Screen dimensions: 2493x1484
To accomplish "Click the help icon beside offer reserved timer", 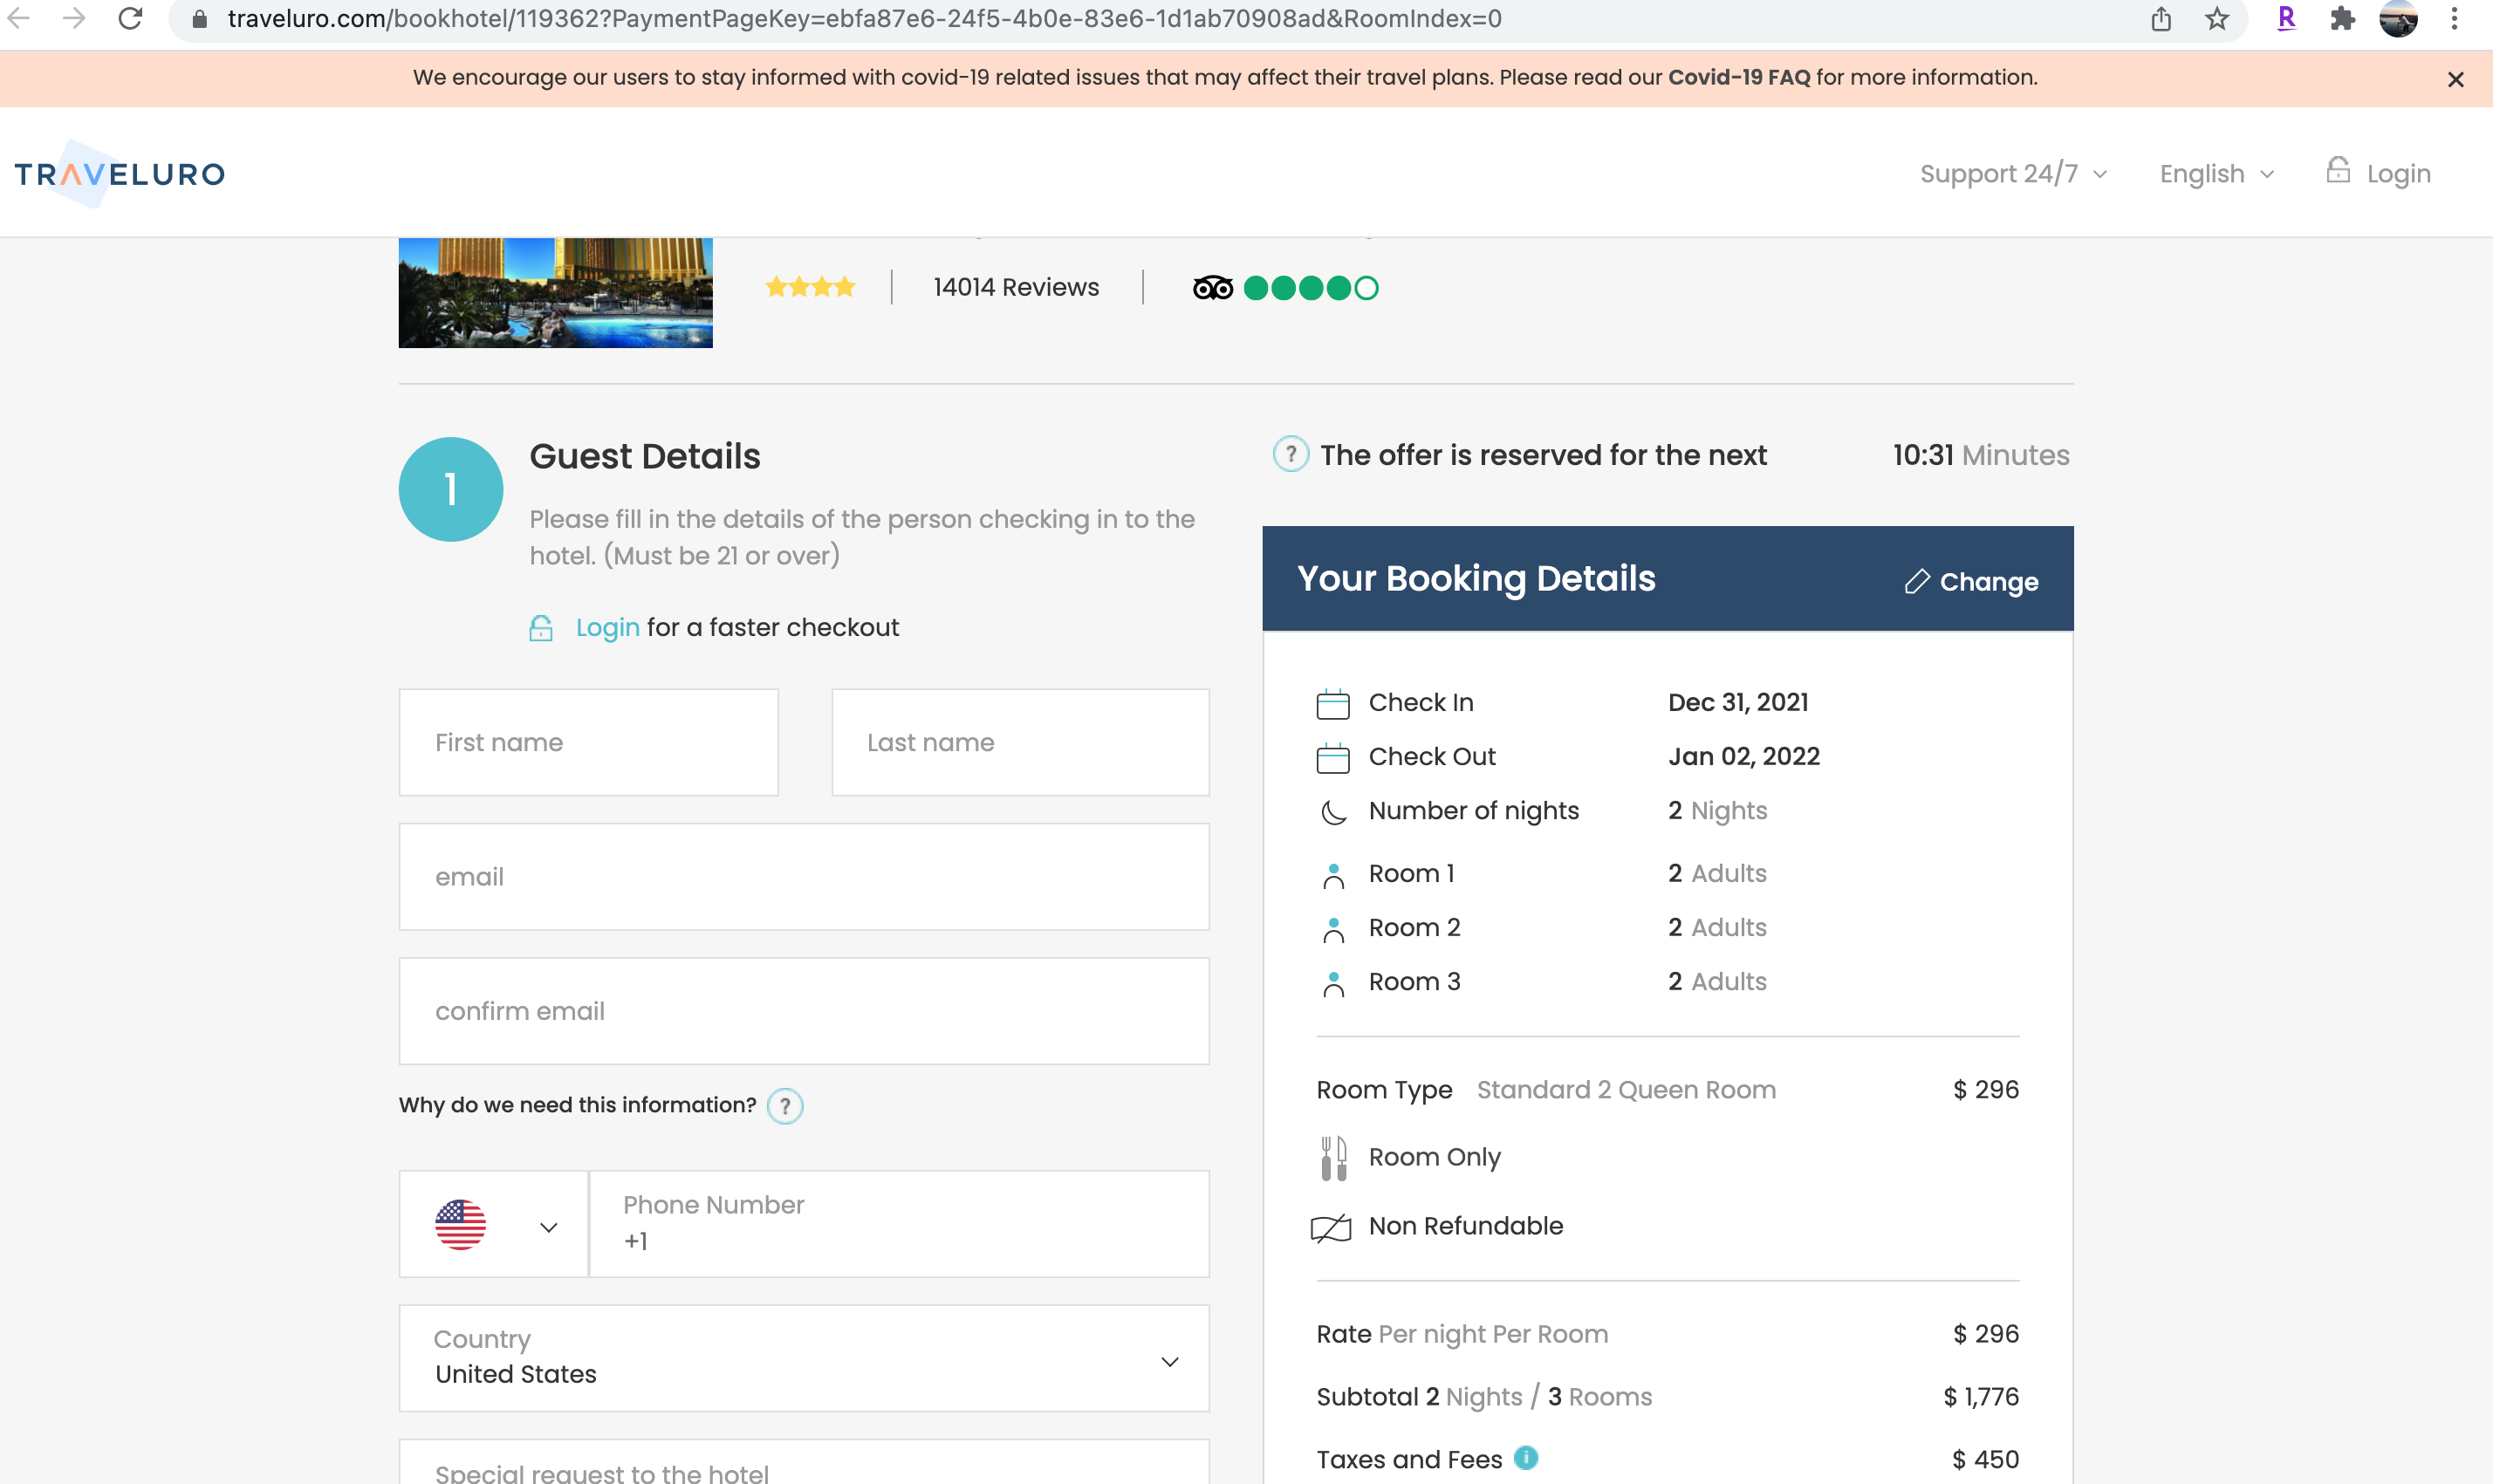I will [1290, 455].
